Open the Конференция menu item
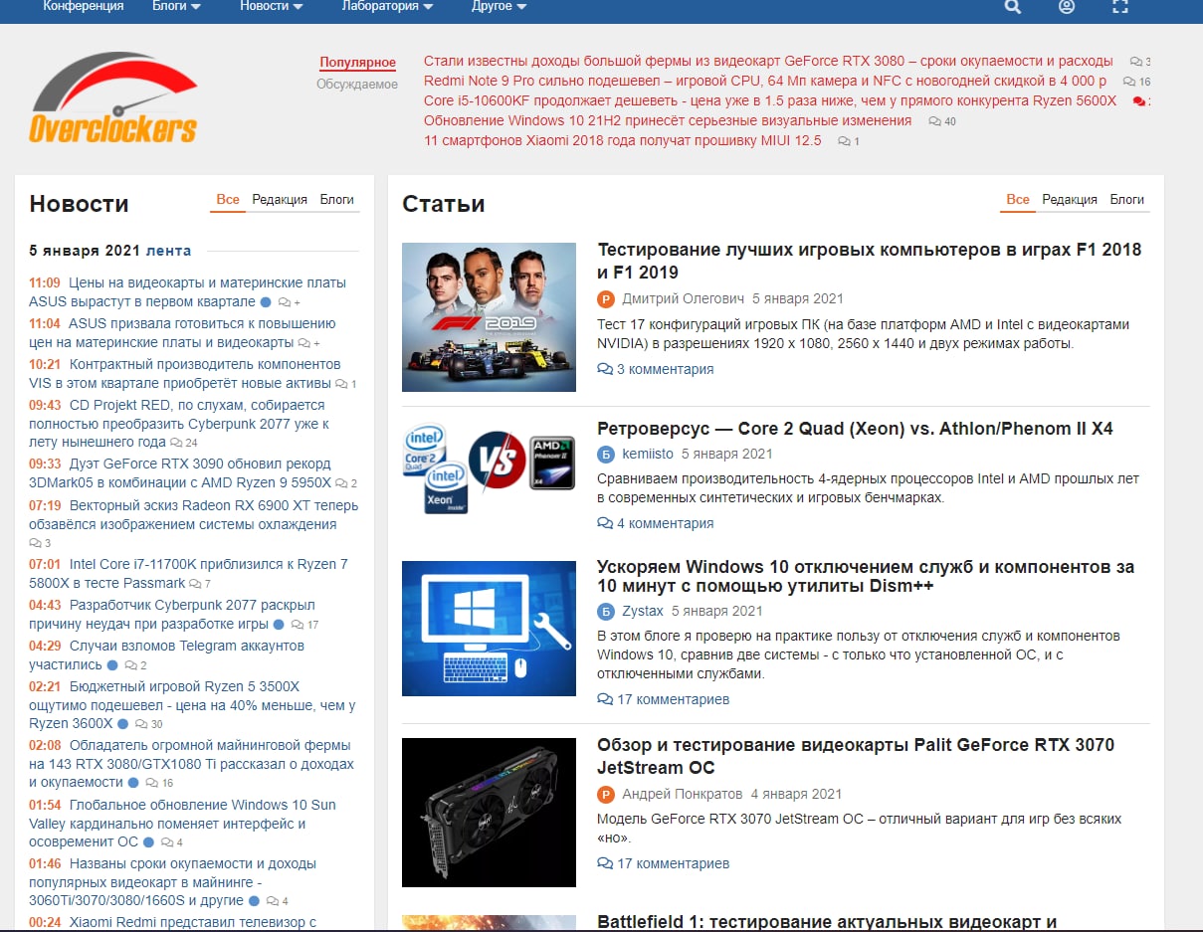 tap(84, 6)
